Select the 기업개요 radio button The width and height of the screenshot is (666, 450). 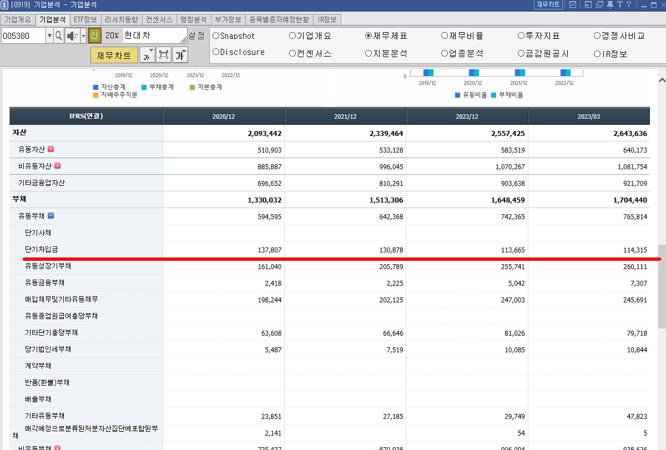(292, 36)
